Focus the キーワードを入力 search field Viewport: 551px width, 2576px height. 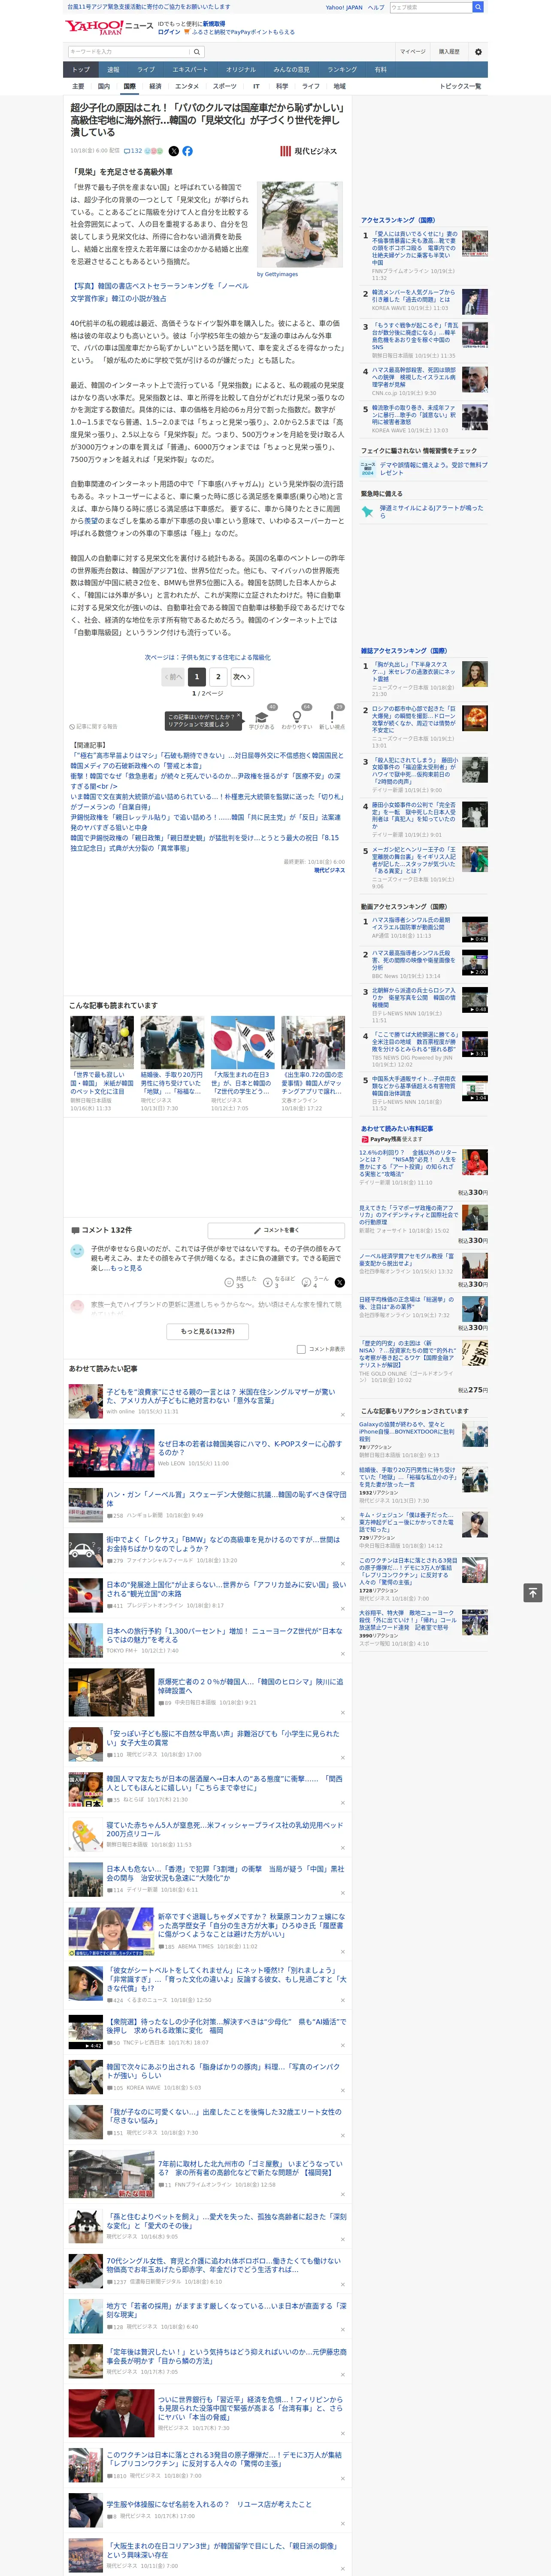coord(129,52)
